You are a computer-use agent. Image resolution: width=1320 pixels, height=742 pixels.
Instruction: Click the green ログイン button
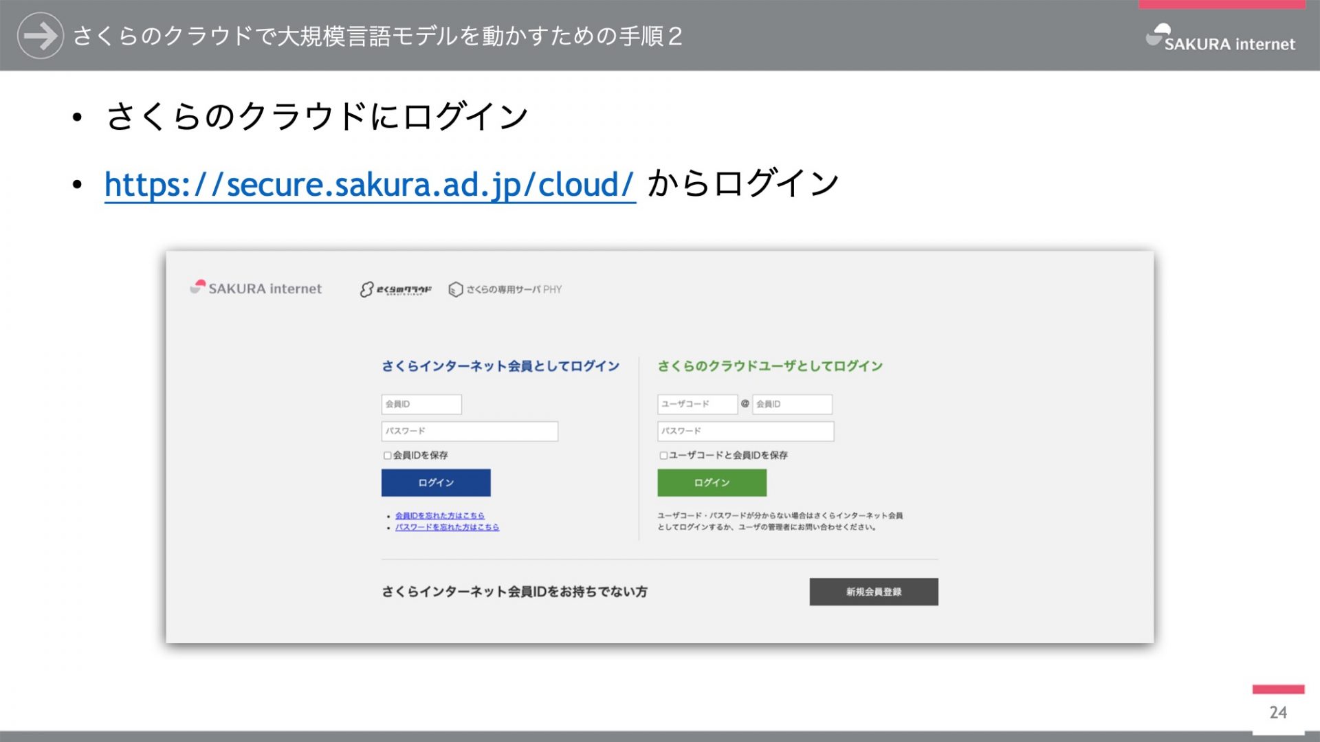[712, 483]
